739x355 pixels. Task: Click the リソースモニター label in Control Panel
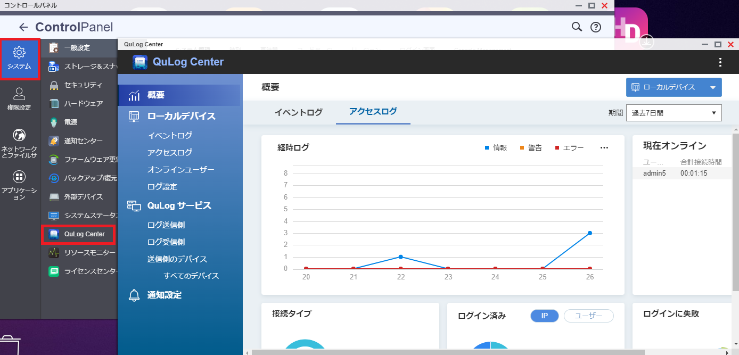(89, 253)
